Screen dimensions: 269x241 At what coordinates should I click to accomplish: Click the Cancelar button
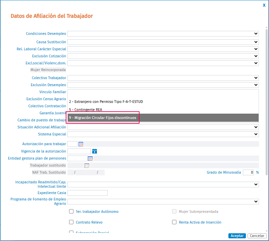[257, 236]
